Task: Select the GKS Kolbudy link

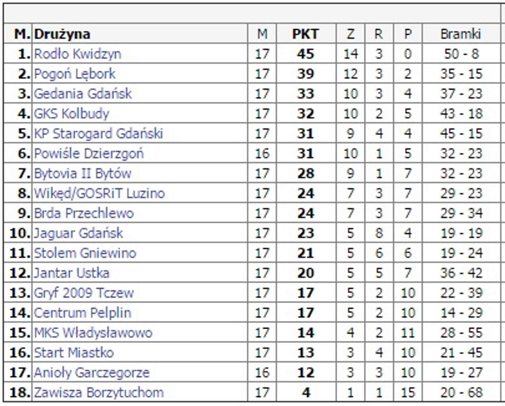Action: tap(72, 114)
